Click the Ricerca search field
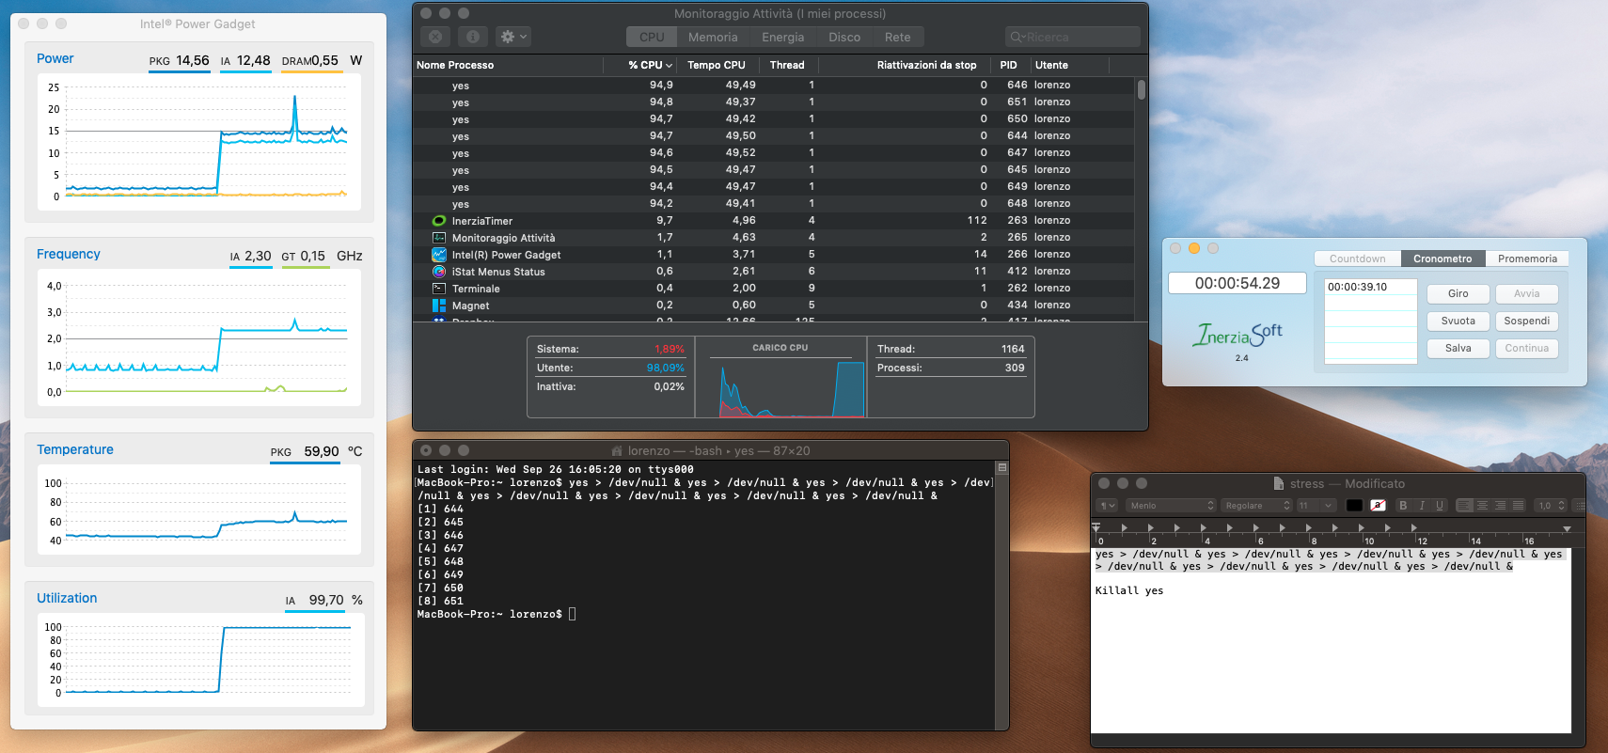This screenshot has height=753, width=1608. [1072, 37]
